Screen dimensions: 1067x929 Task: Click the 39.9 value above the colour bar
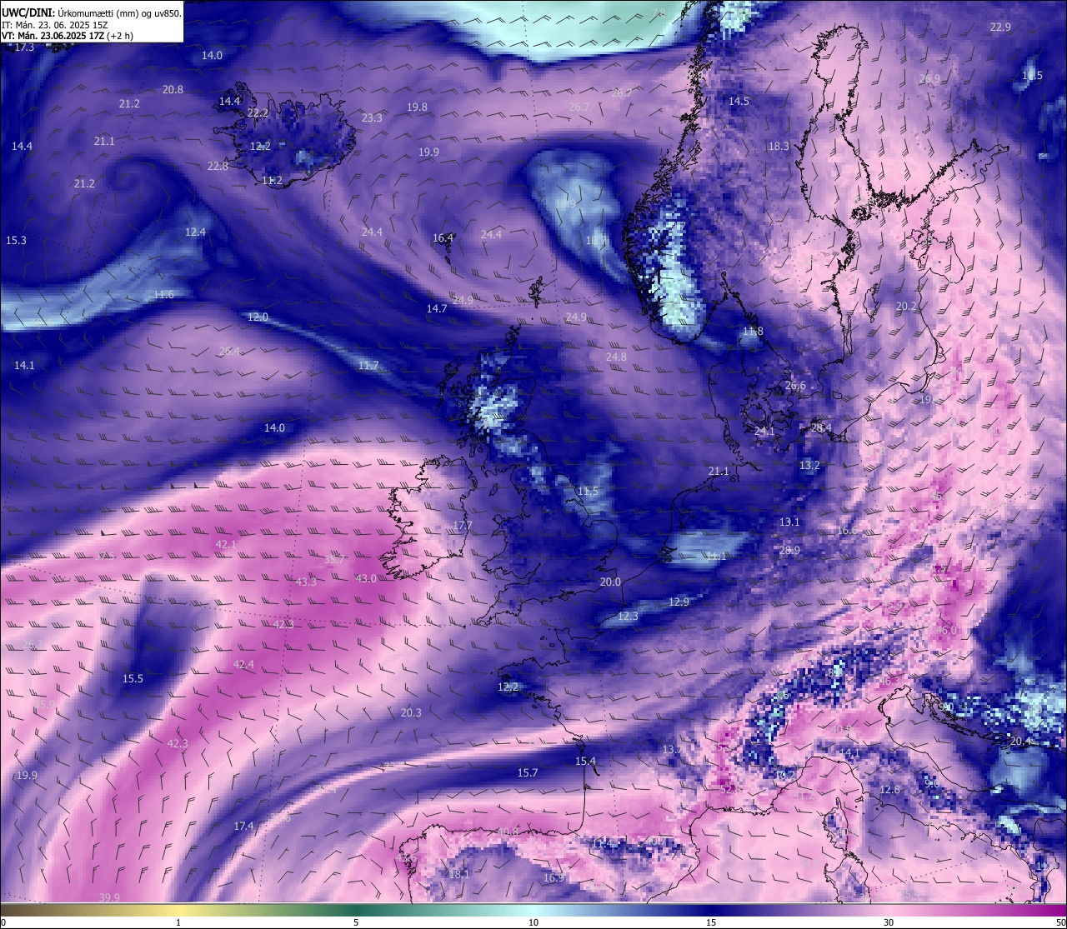pyautogui.click(x=109, y=898)
